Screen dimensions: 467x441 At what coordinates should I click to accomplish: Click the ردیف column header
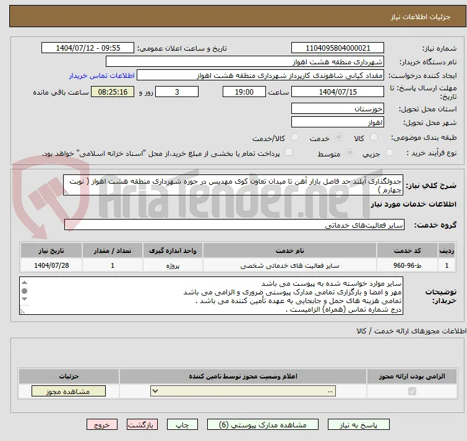[x=447, y=250]
